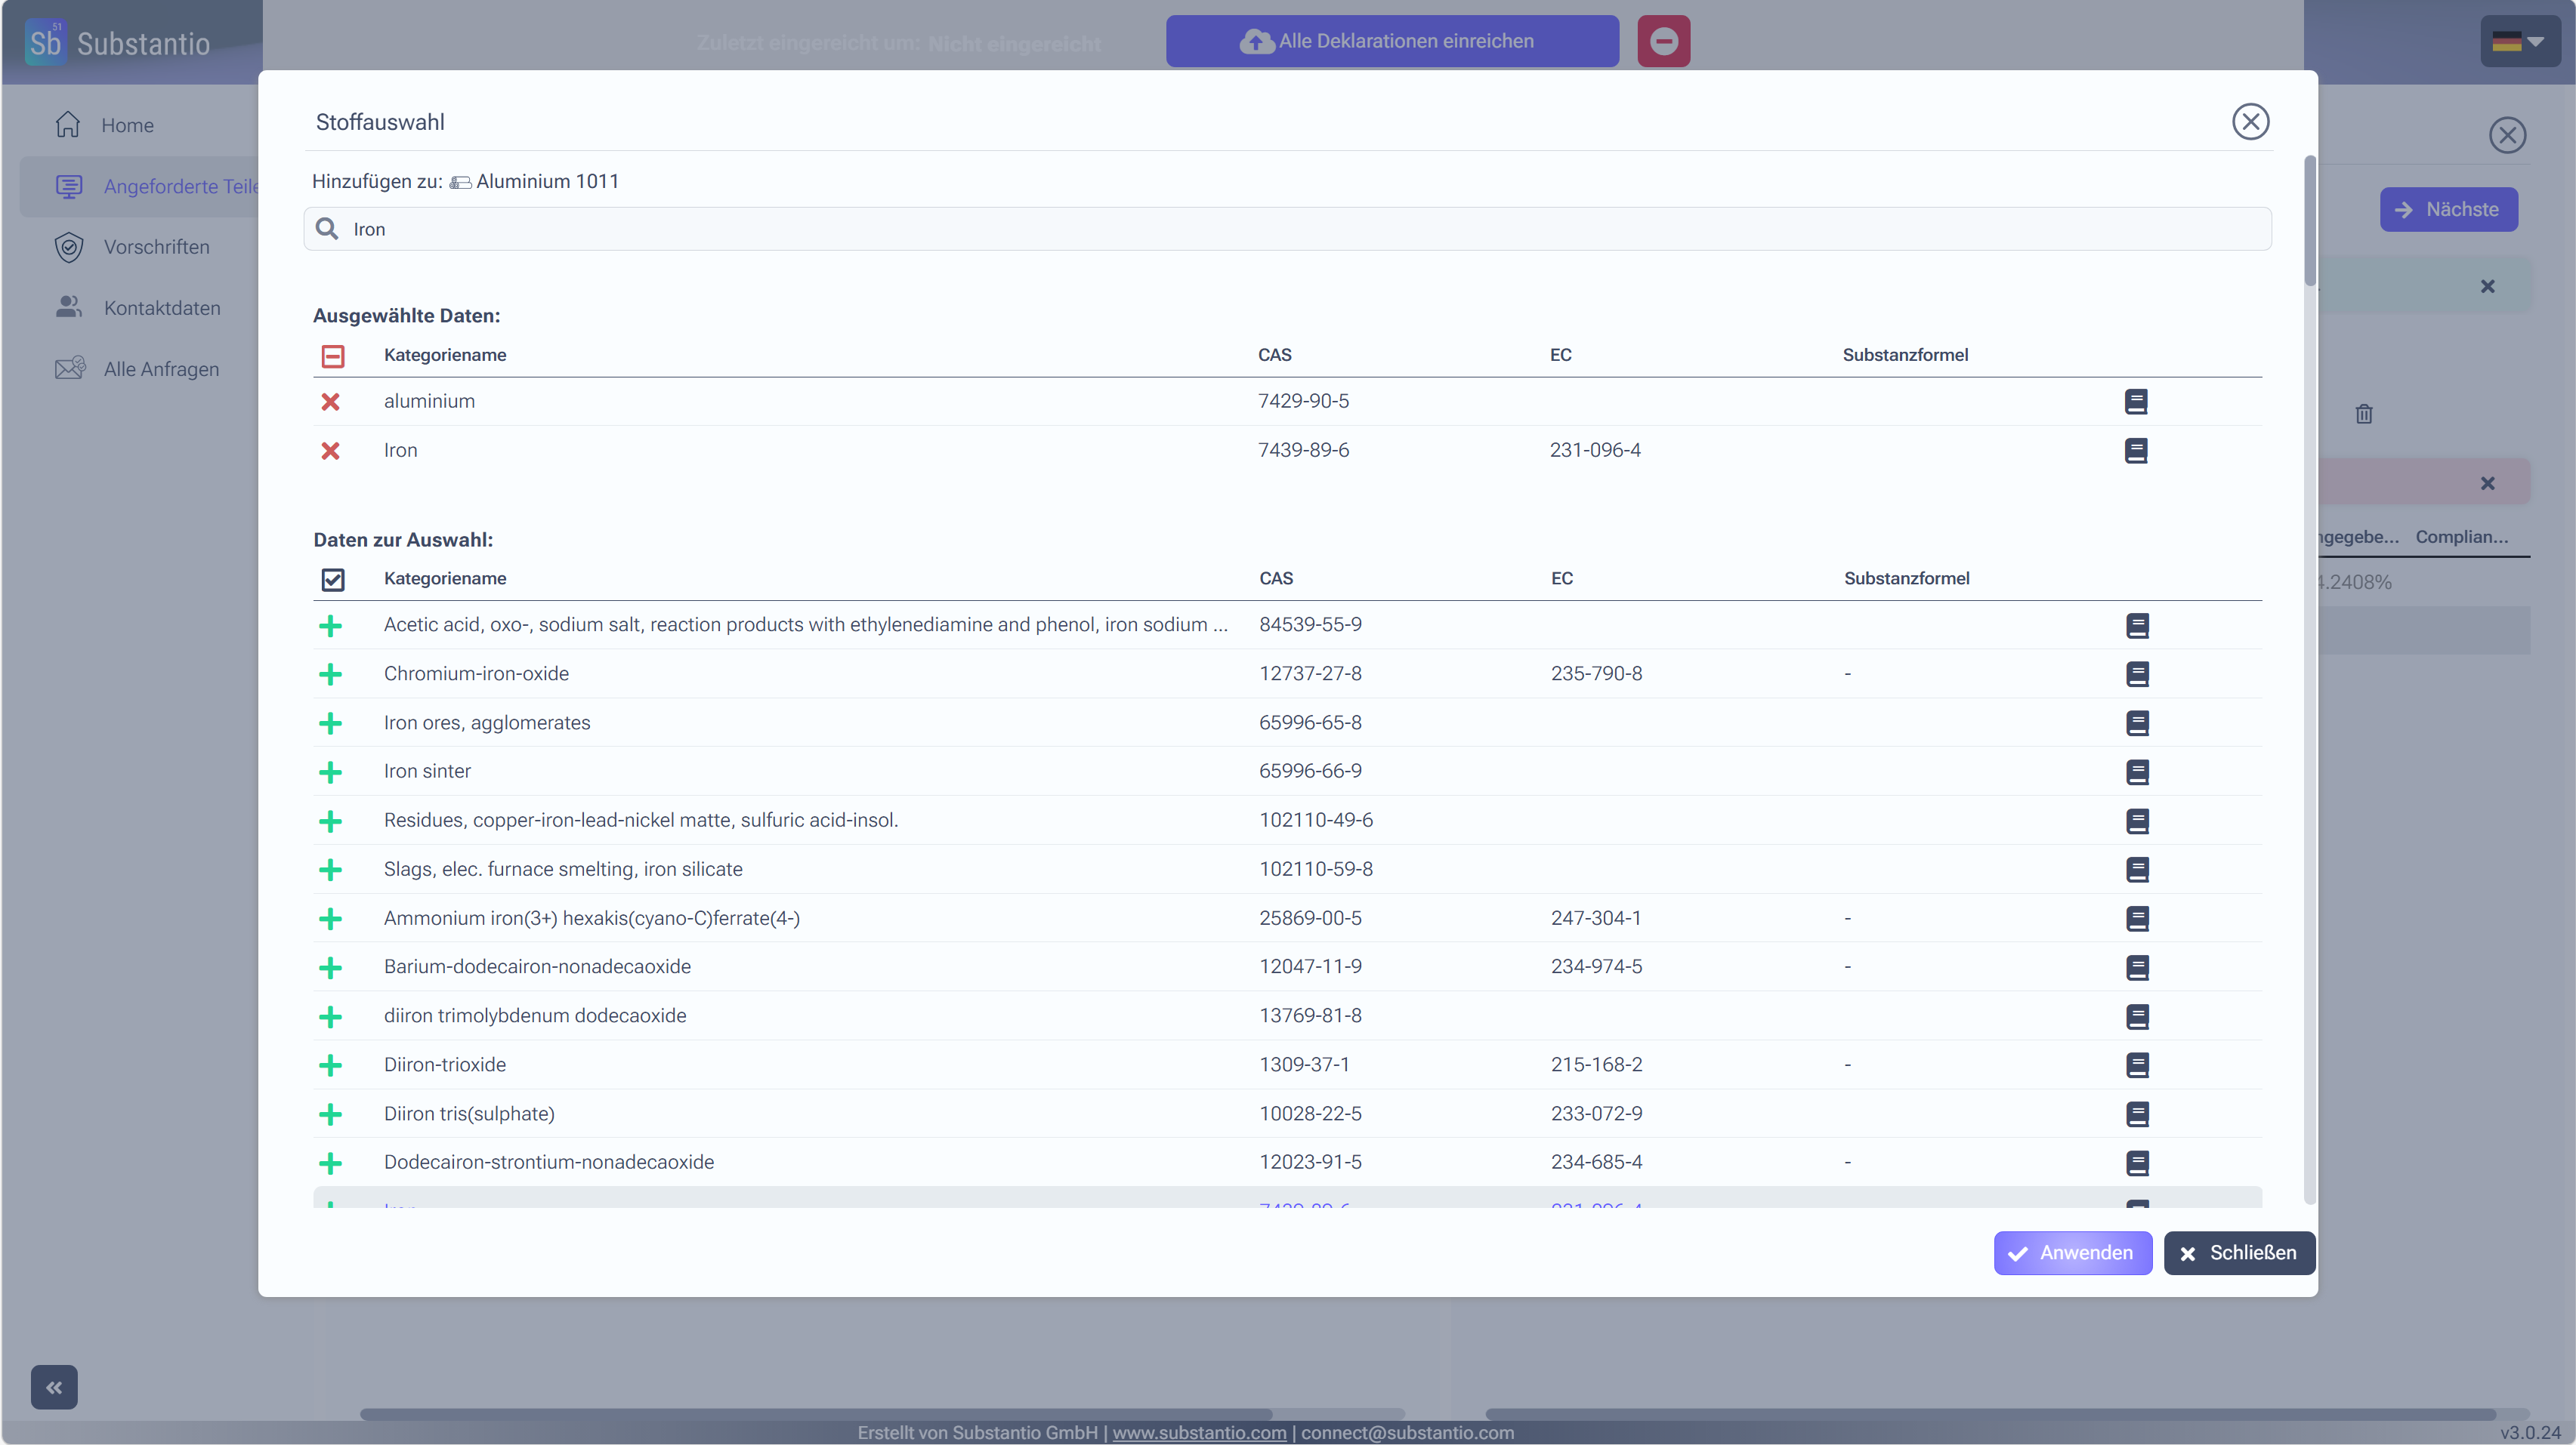The height and width of the screenshot is (1445, 2576).
Task: Add Barium-dodecairon-nonadecaoxide
Action: click(330, 967)
